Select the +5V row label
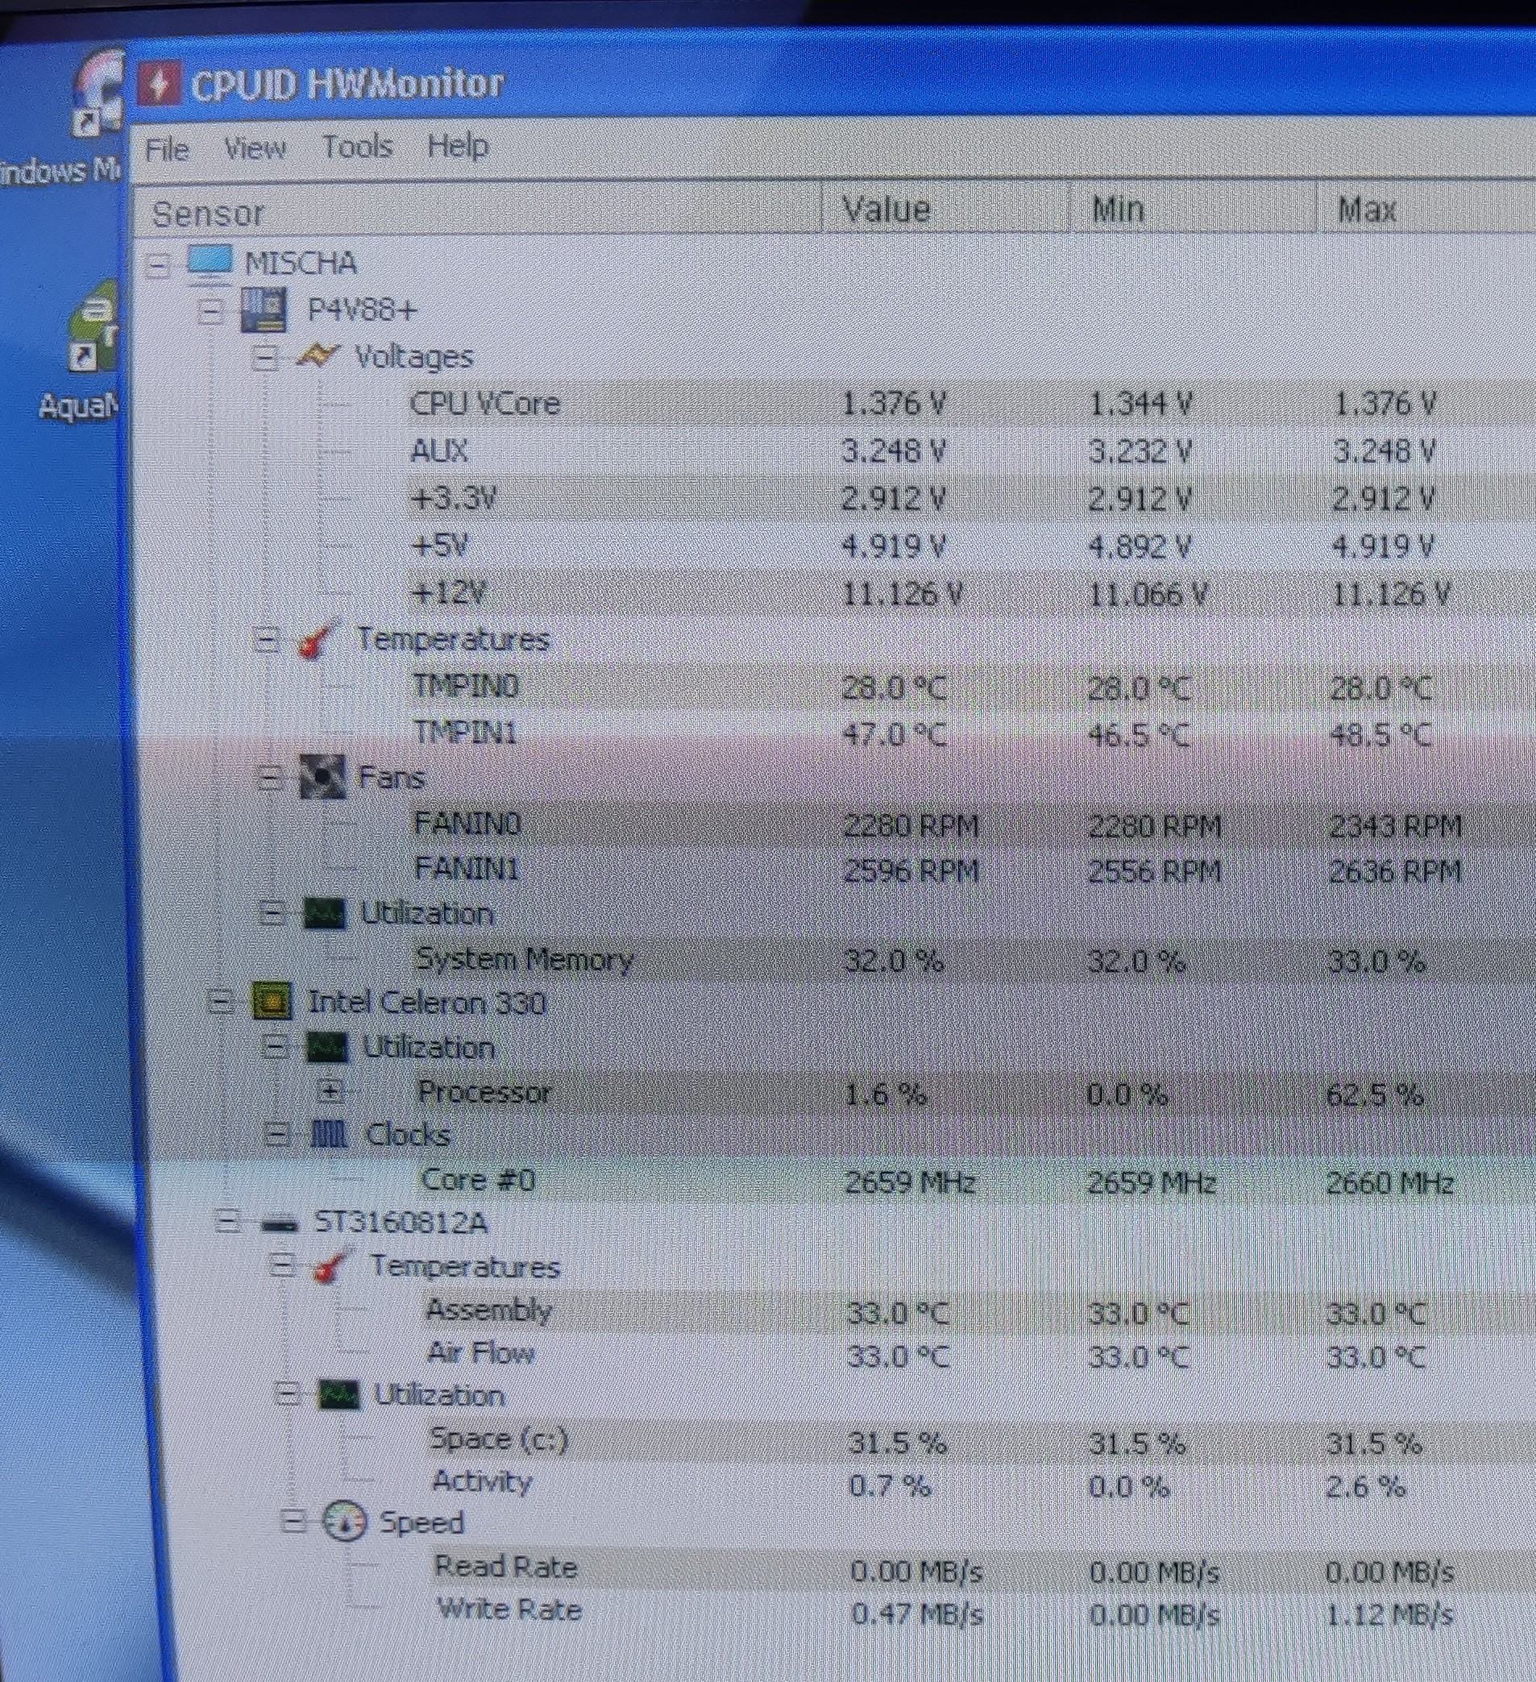Viewport: 1536px width, 1682px height. point(441,546)
